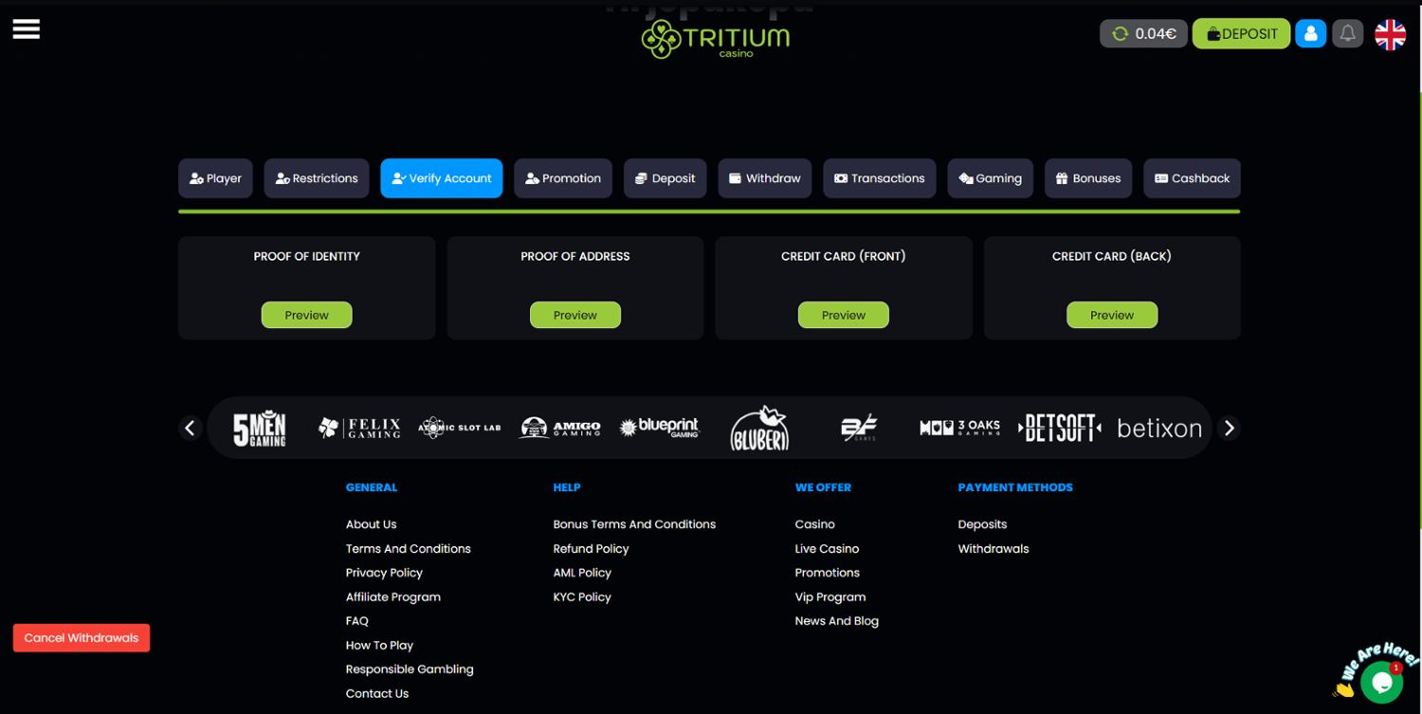Click the user profile icon
This screenshot has height=714, width=1422.
coord(1310,33)
